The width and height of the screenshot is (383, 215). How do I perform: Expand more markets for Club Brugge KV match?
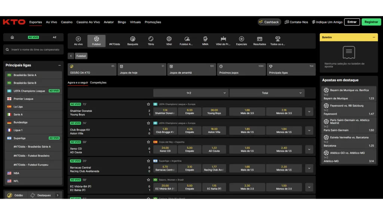pos(309,130)
